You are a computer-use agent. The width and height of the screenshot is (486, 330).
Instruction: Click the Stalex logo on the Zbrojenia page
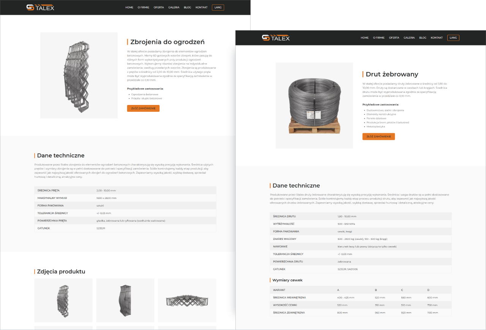click(40, 7)
